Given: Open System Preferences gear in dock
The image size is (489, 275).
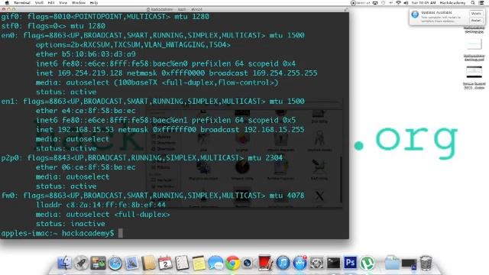Looking at the screenshot, I should pos(316,263).
